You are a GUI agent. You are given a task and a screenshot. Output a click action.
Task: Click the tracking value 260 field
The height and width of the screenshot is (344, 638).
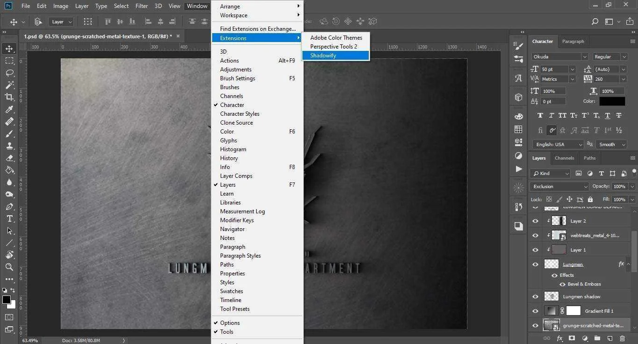tap(606, 79)
